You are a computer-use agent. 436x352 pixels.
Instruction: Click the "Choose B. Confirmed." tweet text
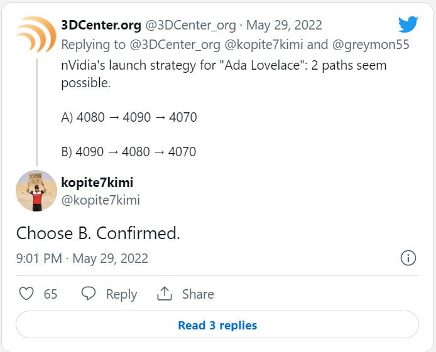98,233
